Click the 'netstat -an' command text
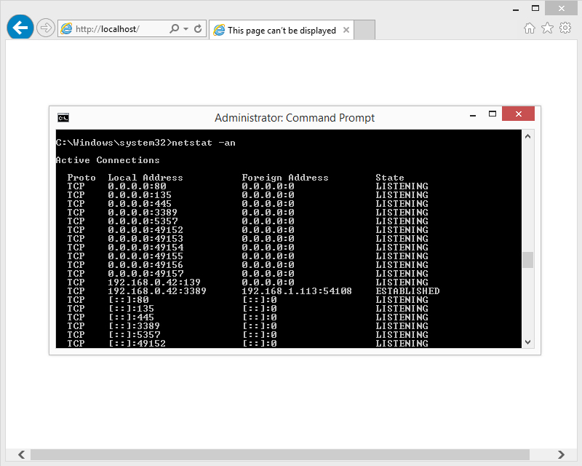The width and height of the screenshot is (582, 466). pos(204,143)
